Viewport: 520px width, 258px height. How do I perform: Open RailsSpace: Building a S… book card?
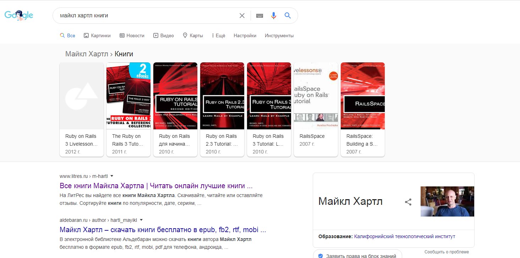363,110
